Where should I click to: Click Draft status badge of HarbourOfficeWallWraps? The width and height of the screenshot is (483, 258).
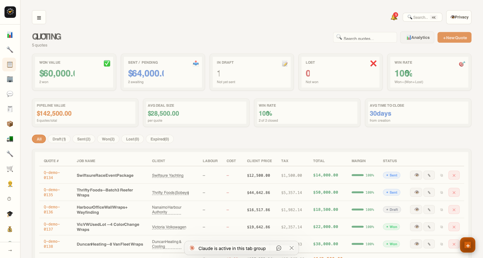click(x=392, y=210)
